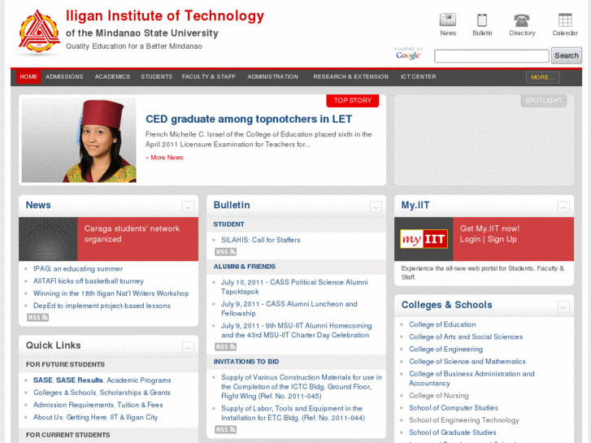The image size is (591, 443).
Task: Open 9th MSU-IIT Alumni Homecoming item
Action: [296, 330]
